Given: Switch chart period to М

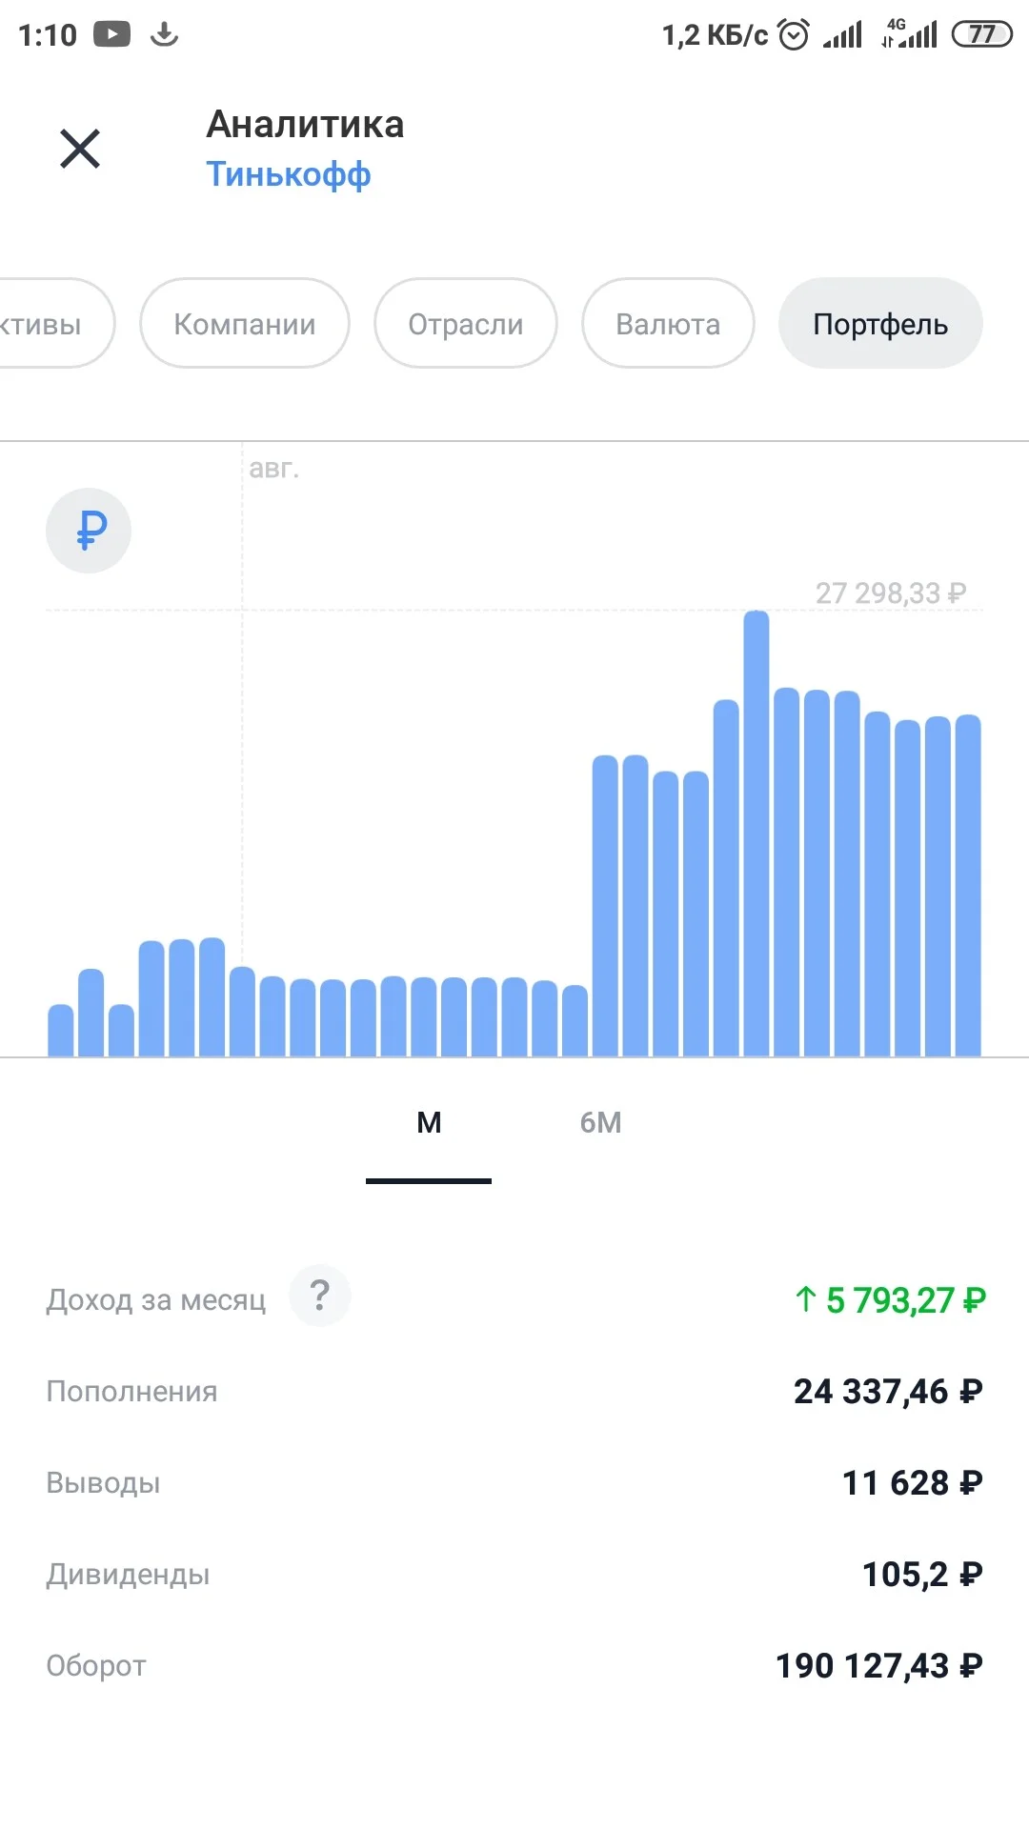Looking at the screenshot, I should (429, 1123).
